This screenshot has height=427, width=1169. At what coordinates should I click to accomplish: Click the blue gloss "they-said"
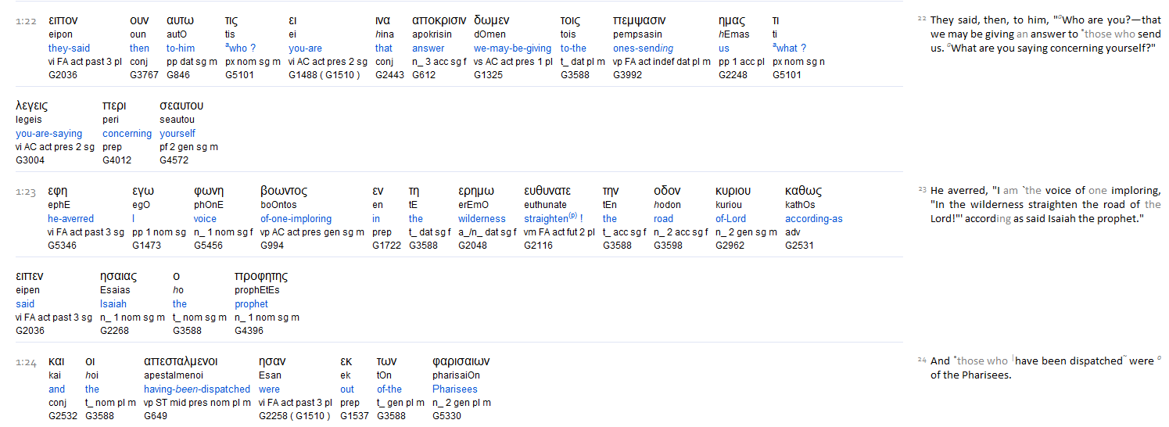tap(69, 48)
